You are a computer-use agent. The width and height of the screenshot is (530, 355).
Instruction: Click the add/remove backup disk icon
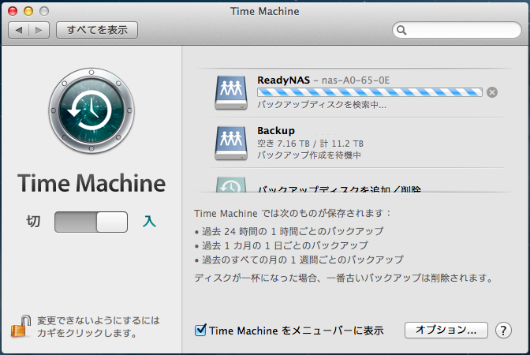click(231, 185)
